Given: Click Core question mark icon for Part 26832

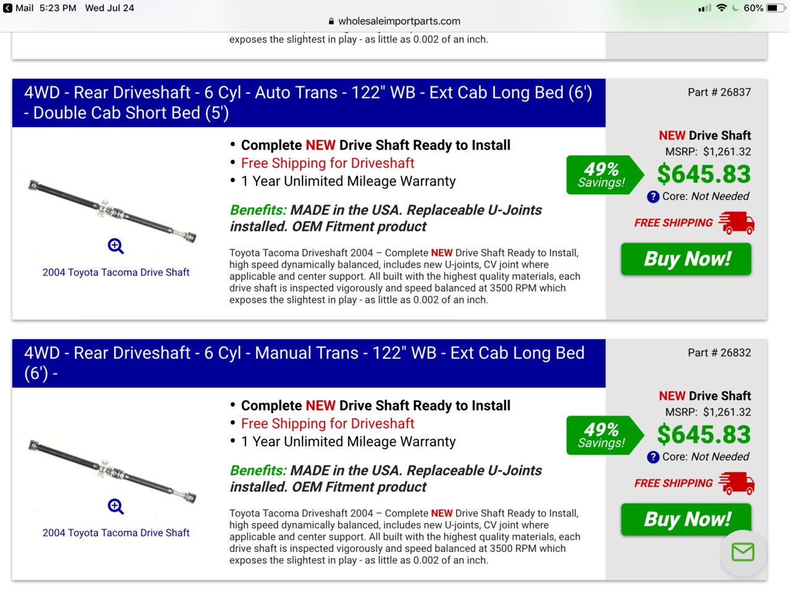Looking at the screenshot, I should pos(653,457).
